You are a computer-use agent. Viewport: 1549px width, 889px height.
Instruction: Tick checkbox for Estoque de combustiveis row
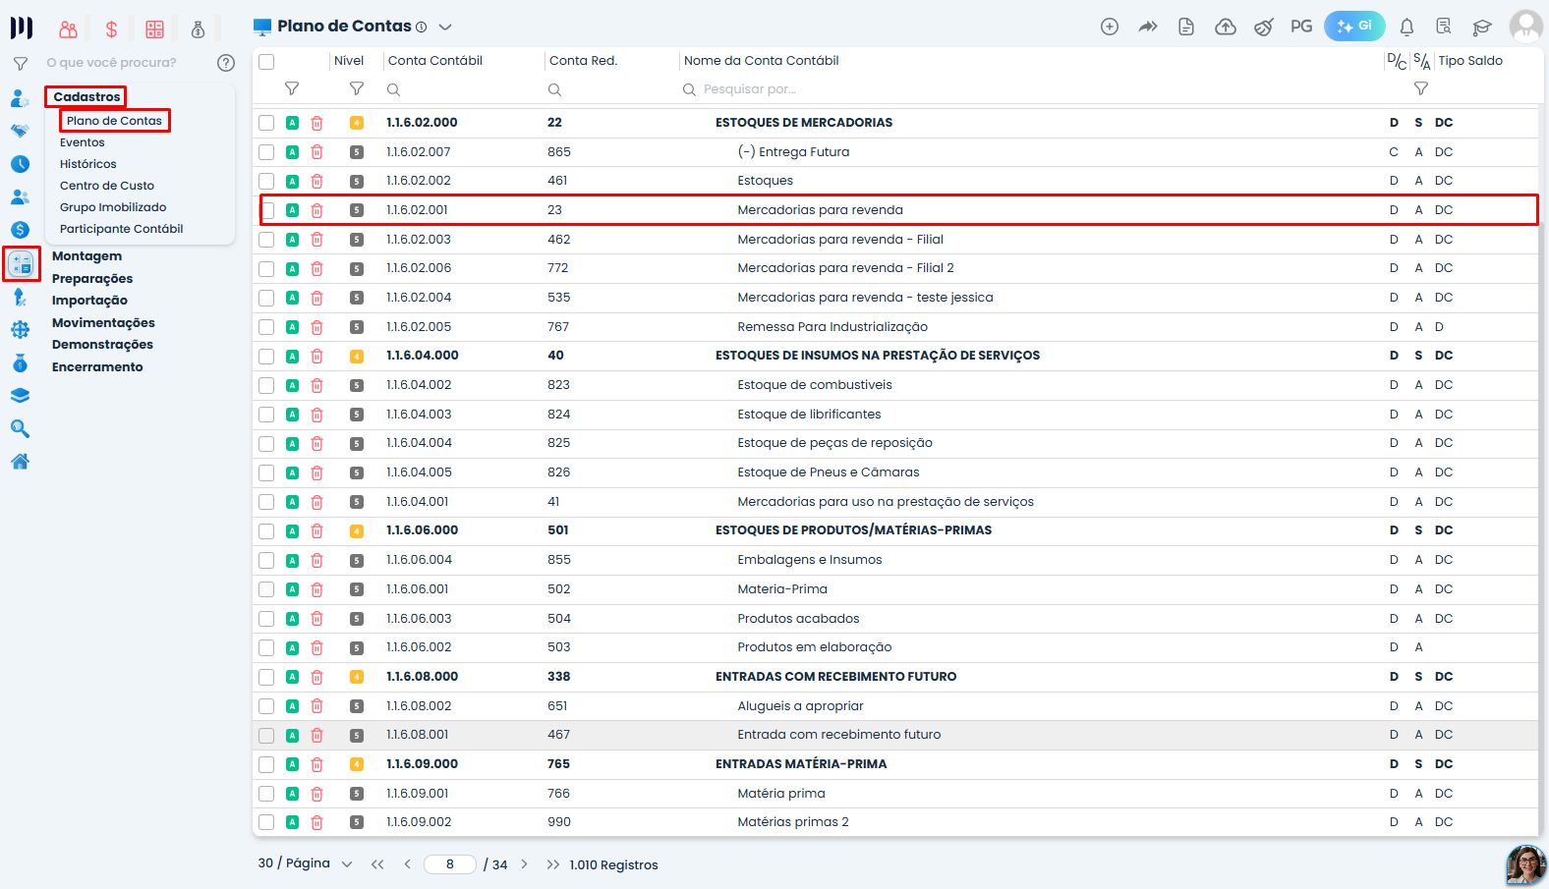click(266, 385)
